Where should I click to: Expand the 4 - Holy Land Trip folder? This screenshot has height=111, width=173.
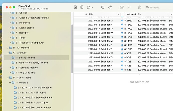tap(10, 72)
